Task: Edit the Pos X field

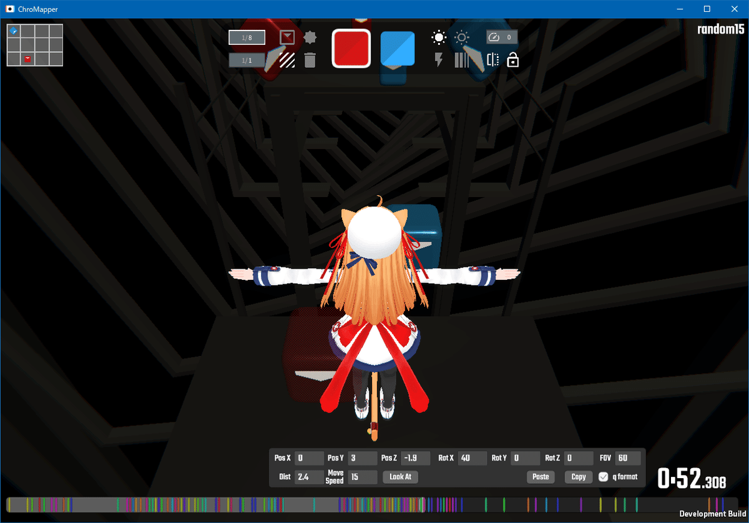Action: [310, 458]
